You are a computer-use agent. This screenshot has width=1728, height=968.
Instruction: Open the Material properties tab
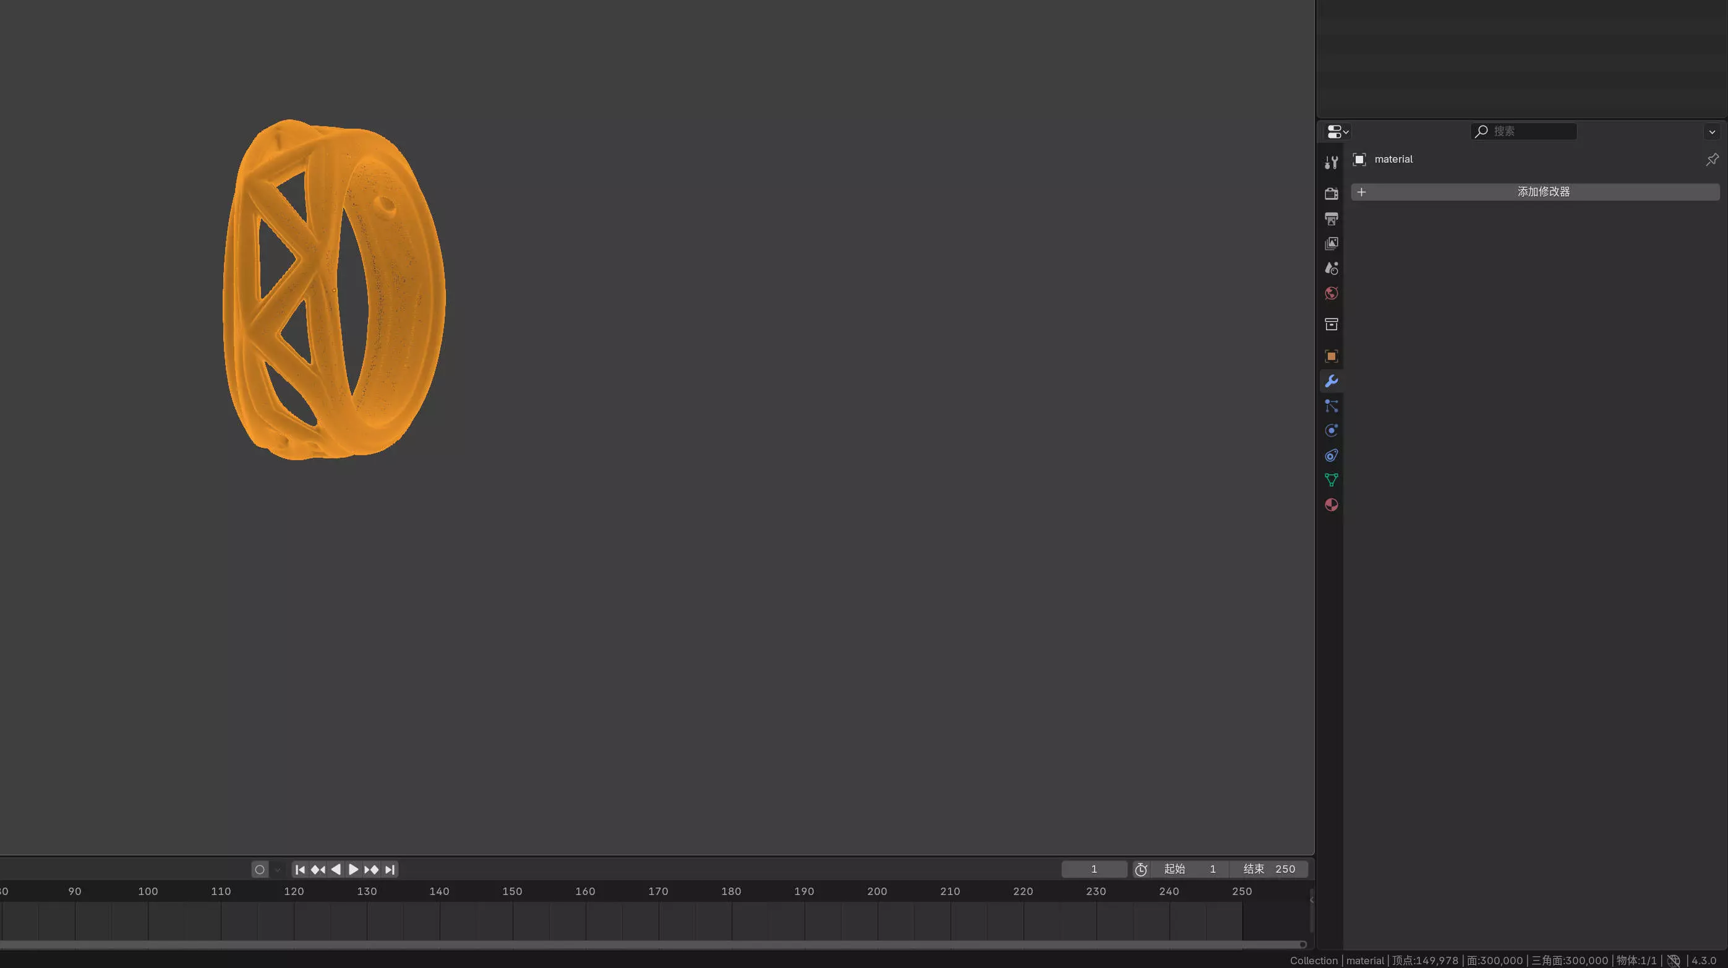coord(1332,505)
